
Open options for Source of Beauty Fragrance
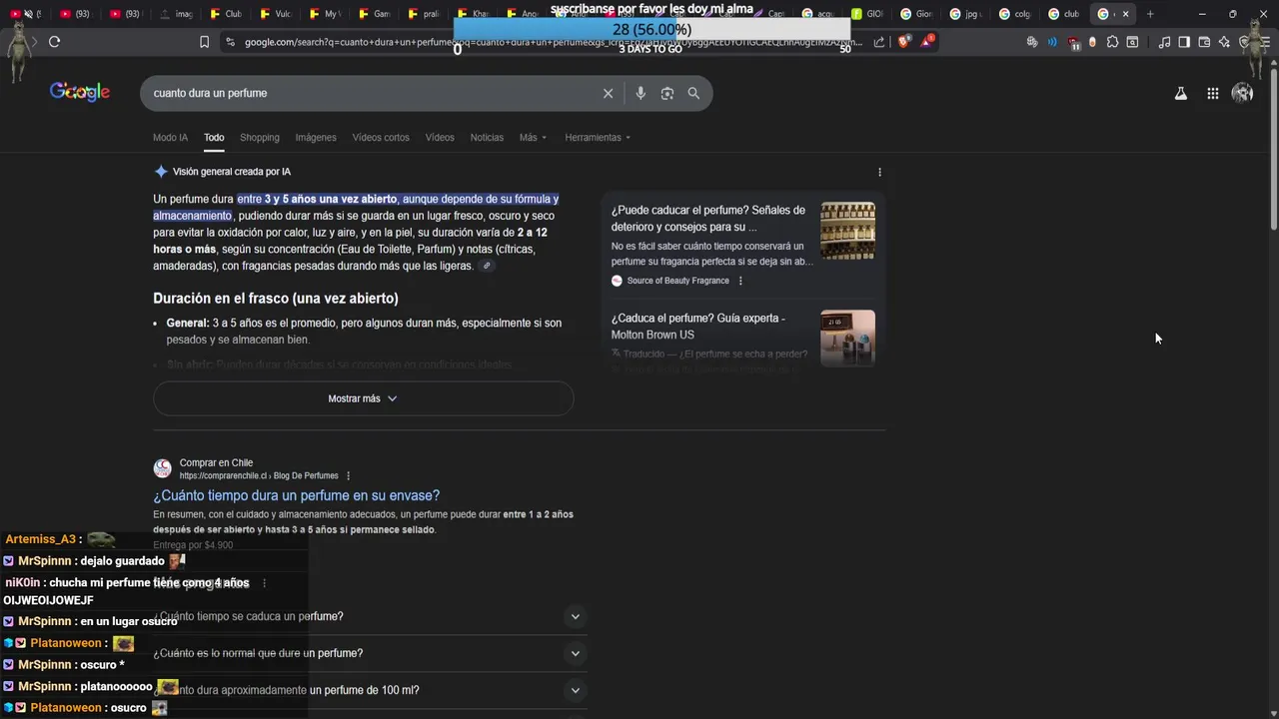click(x=740, y=281)
